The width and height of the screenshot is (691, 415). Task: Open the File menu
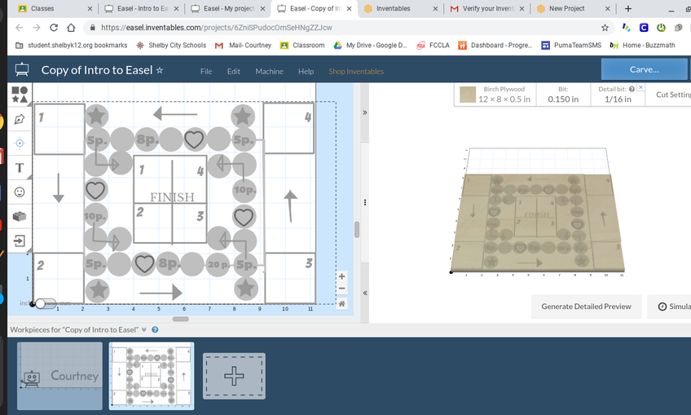click(x=206, y=71)
